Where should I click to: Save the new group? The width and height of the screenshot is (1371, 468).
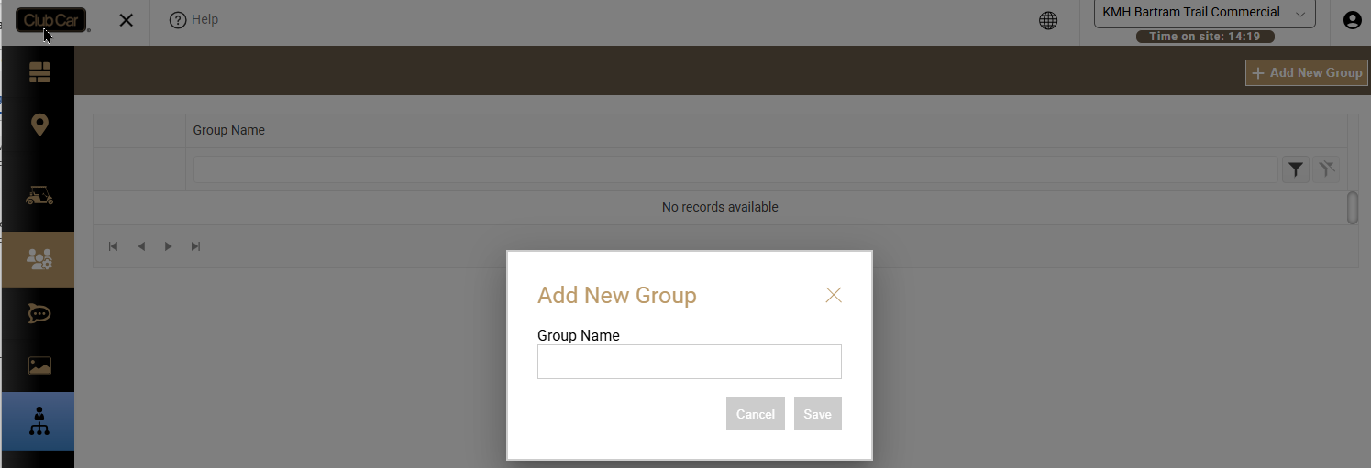point(818,414)
